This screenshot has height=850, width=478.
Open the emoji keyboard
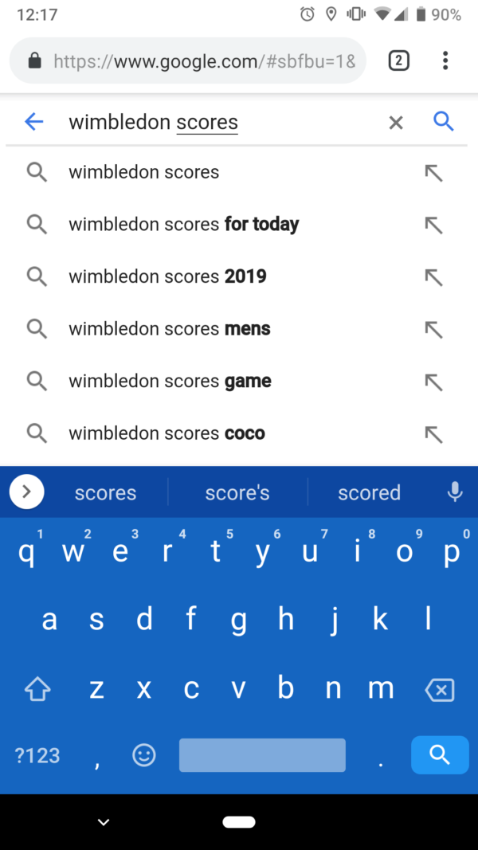[144, 755]
